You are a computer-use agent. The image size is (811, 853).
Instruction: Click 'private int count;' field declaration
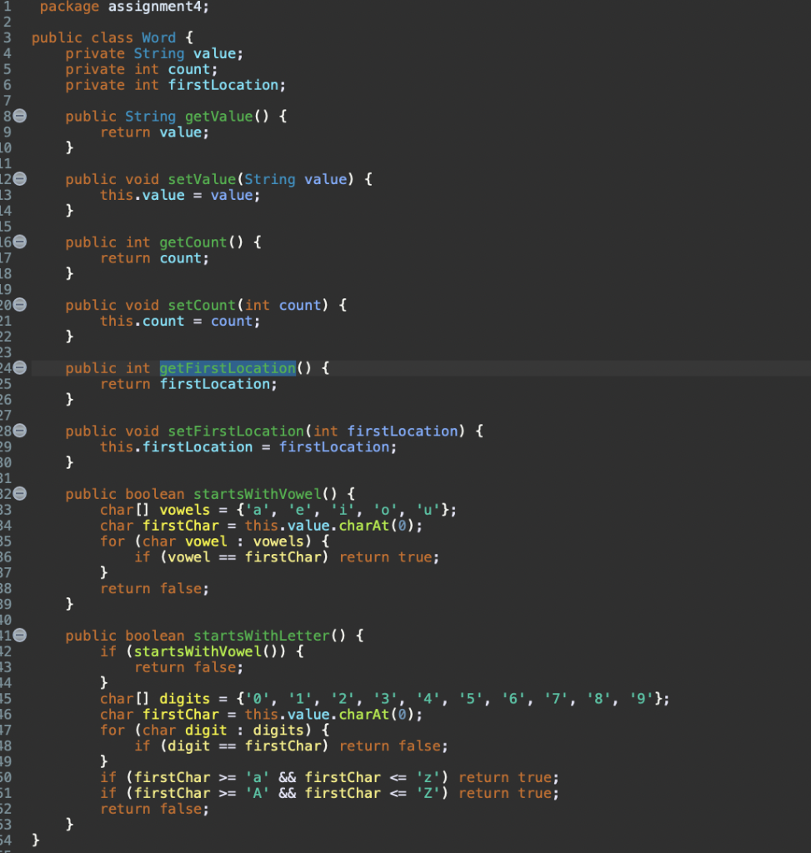tap(142, 70)
